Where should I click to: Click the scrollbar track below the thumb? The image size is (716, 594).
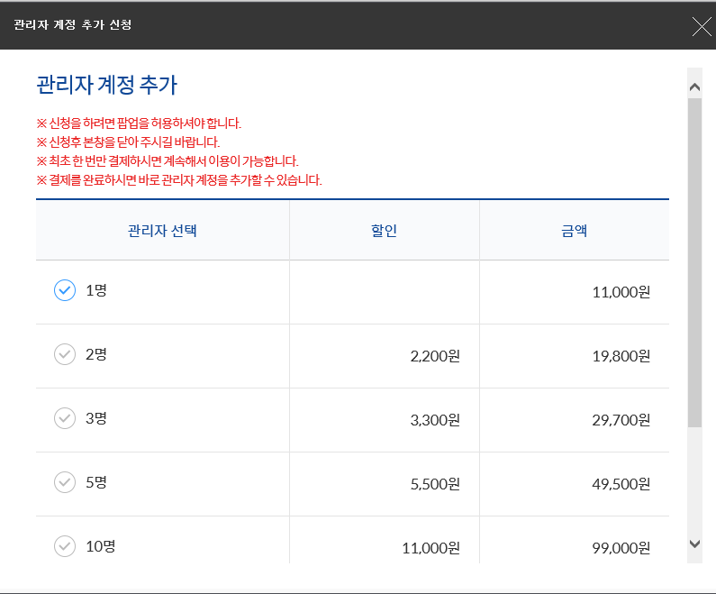click(694, 480)
